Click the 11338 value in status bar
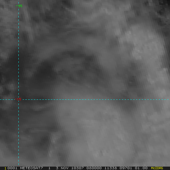Viewport: 170px width, 170px height. [111, 168]
